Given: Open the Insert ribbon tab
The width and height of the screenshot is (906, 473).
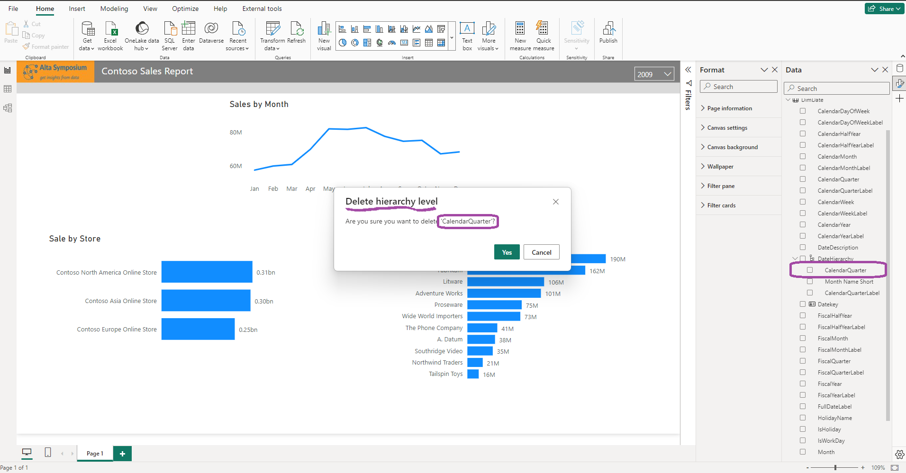Looking at the screenshot, I should (77, 9).
